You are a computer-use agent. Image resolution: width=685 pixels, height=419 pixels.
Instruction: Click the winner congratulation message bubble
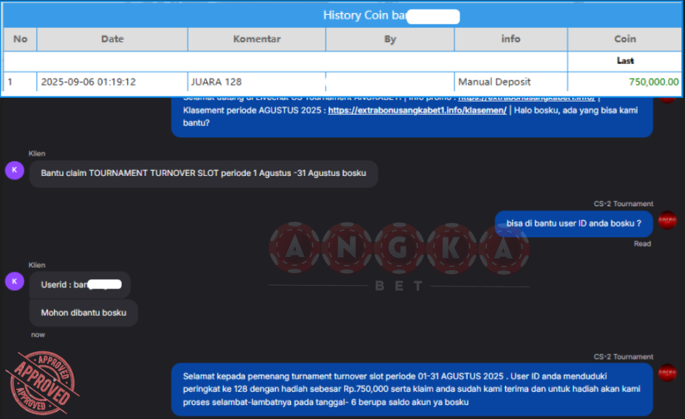pos(412,390)
